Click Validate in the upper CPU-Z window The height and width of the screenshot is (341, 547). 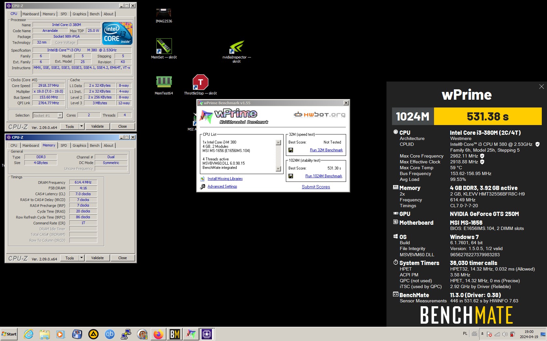pyautogui.click(x=97, y=126)
